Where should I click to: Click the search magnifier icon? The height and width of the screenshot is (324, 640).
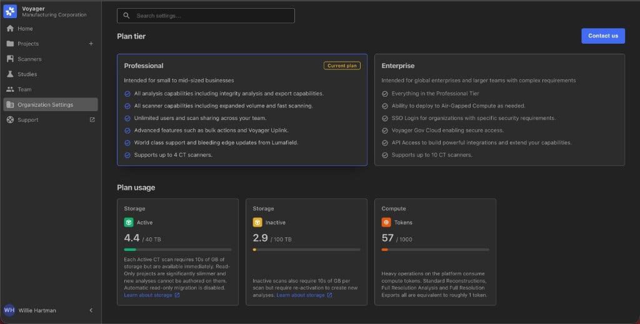[x=126, y=16]
